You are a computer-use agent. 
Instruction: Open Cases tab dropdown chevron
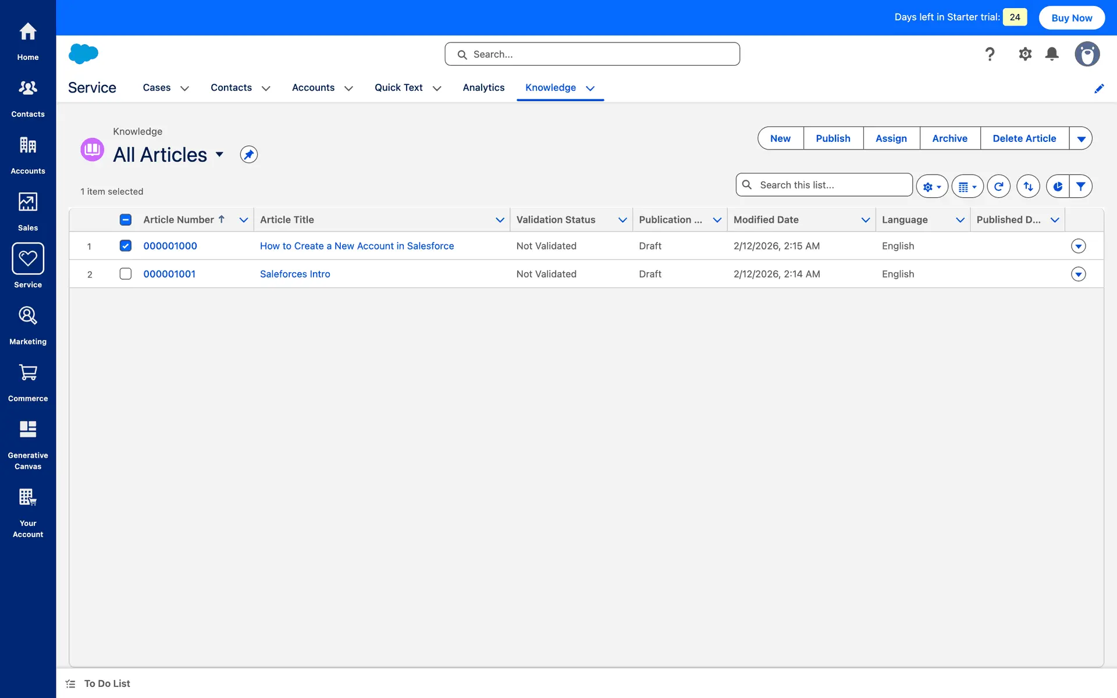coord(184,88)
